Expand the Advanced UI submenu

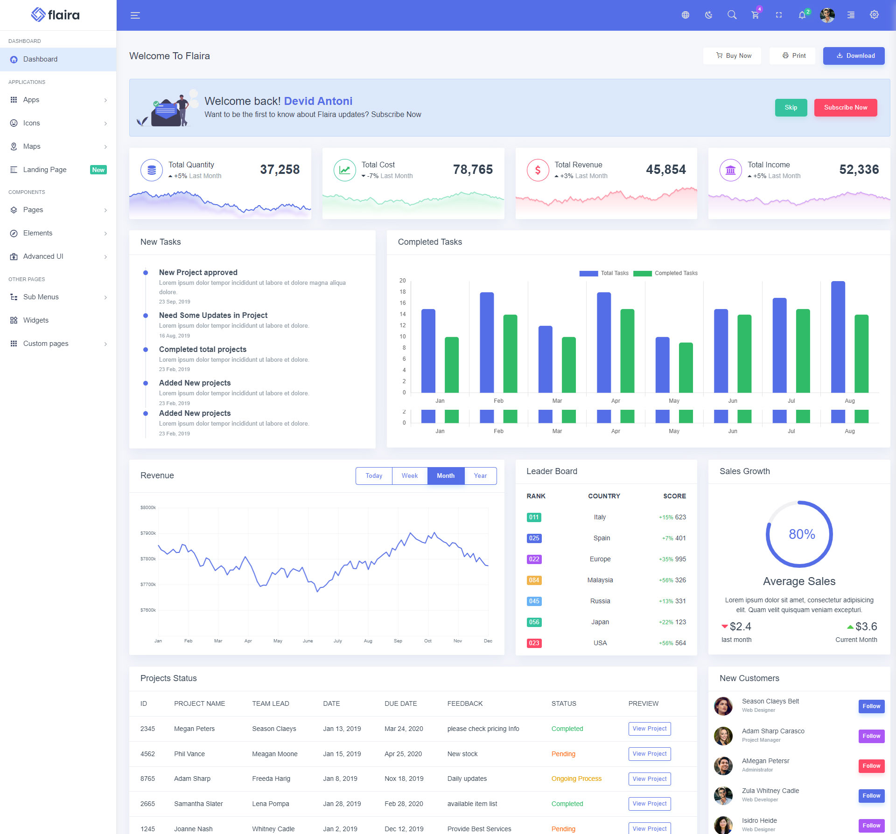point(58,256)
